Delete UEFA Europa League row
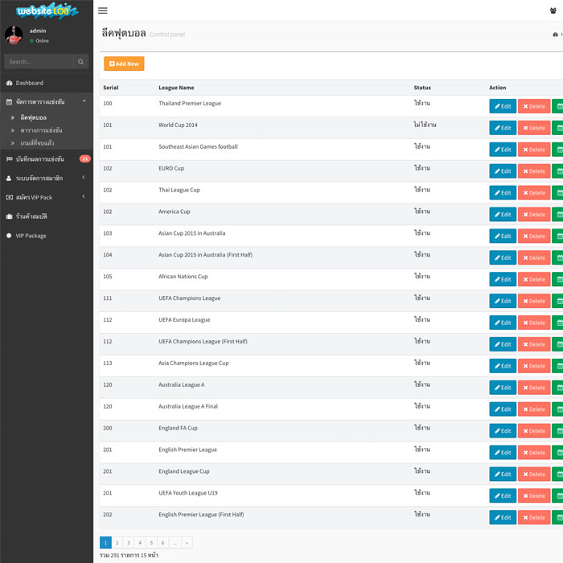 click(x=534, y=323)
